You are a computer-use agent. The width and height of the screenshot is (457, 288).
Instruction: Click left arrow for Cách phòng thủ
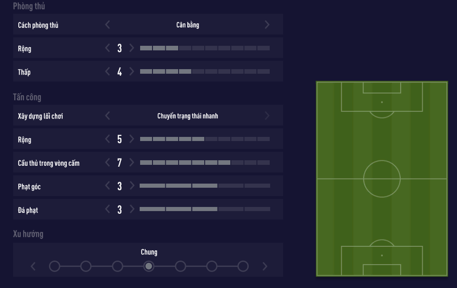108,25
